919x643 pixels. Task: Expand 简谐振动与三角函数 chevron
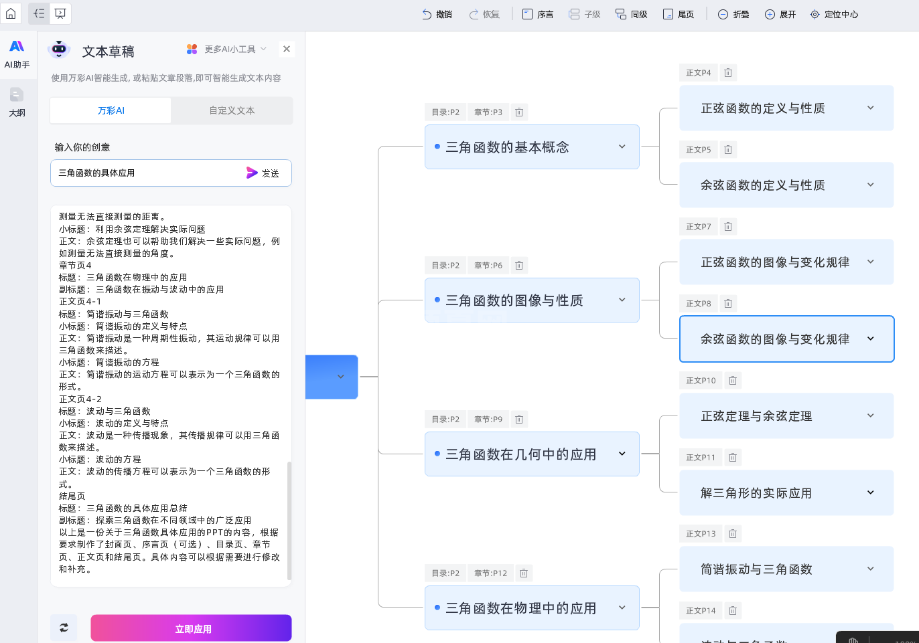click(871, 569)
